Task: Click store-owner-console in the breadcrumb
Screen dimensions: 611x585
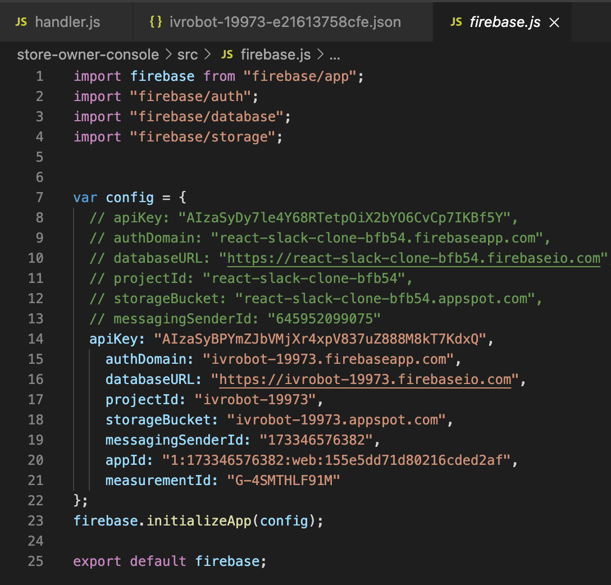Action: pyautogui.click(x=88, y=54)
